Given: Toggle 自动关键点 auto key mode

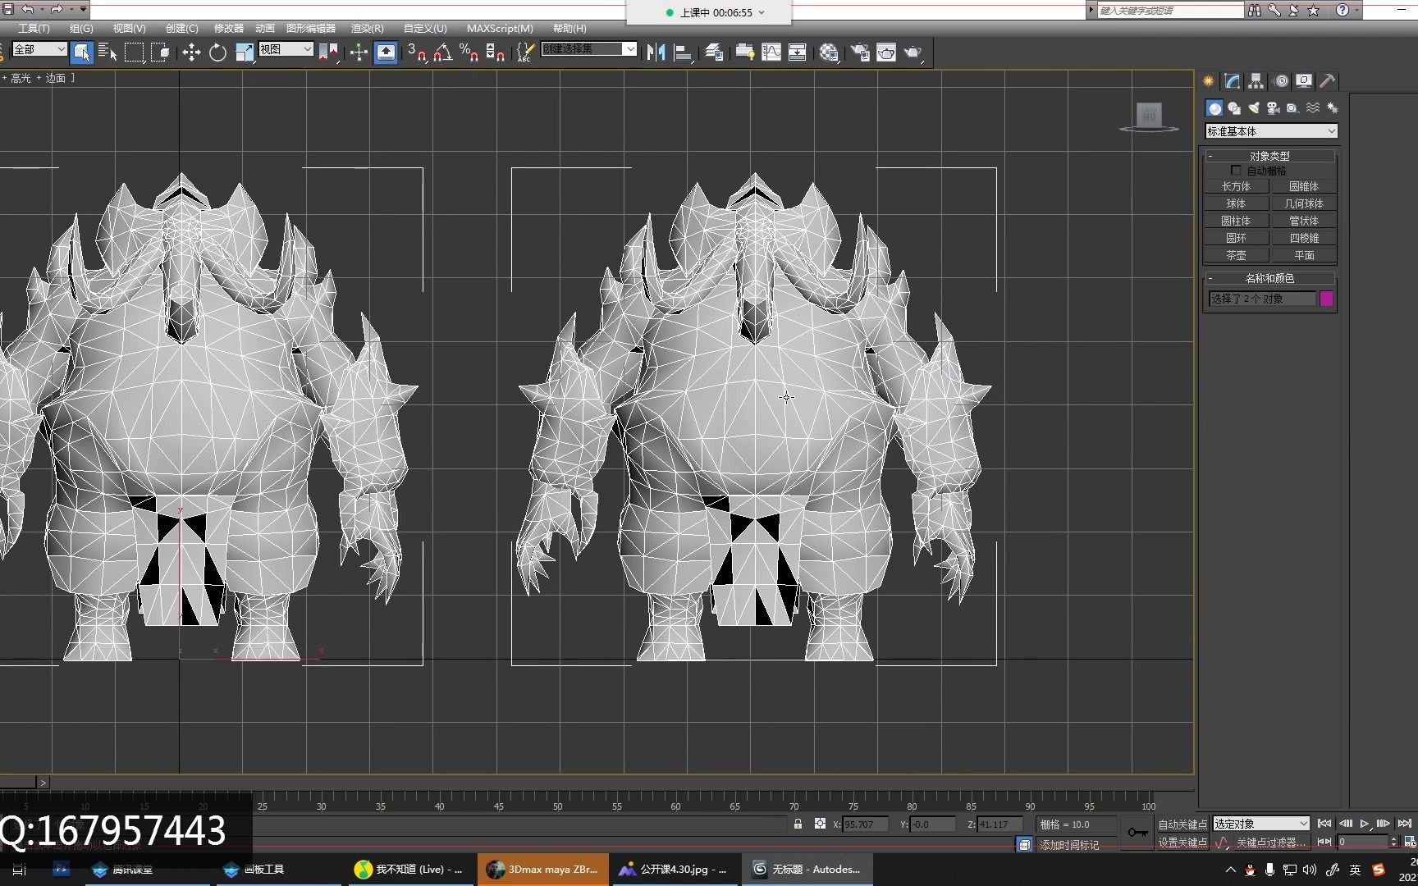Looking at the screenshot, I should tap(1182, 824).
